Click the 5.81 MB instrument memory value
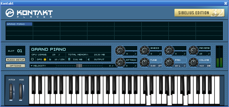229x107 pixels. [x=78, y=59]
